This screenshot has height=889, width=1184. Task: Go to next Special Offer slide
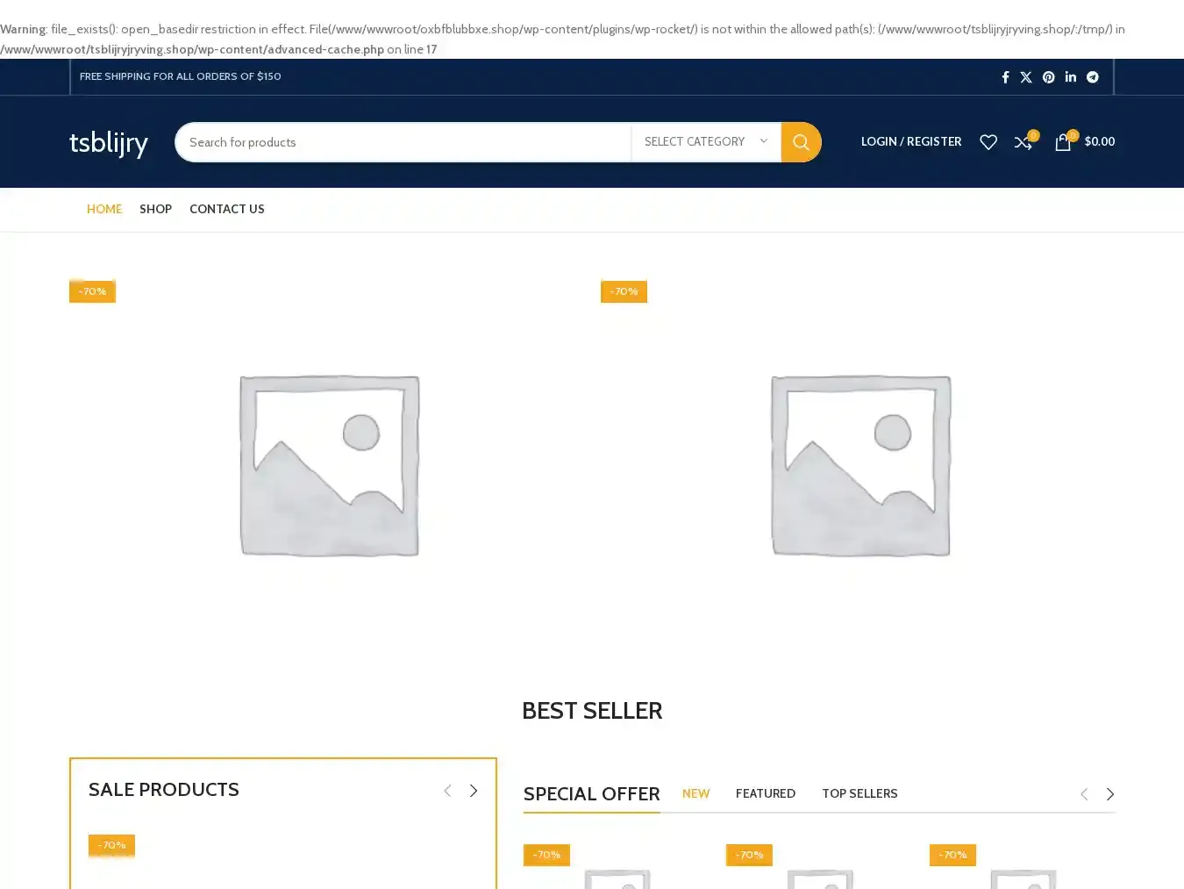(1110, 794)
